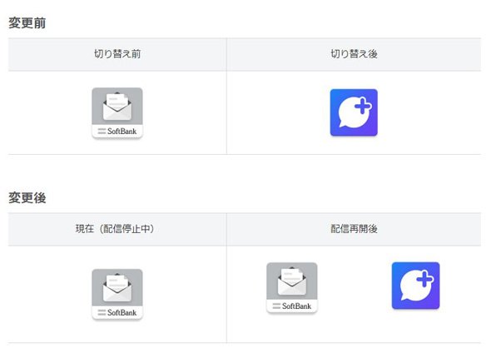Click the SoftBank mail icon under 切り替え前
Viewport: 491px width, 358px height.
point(117,112)
